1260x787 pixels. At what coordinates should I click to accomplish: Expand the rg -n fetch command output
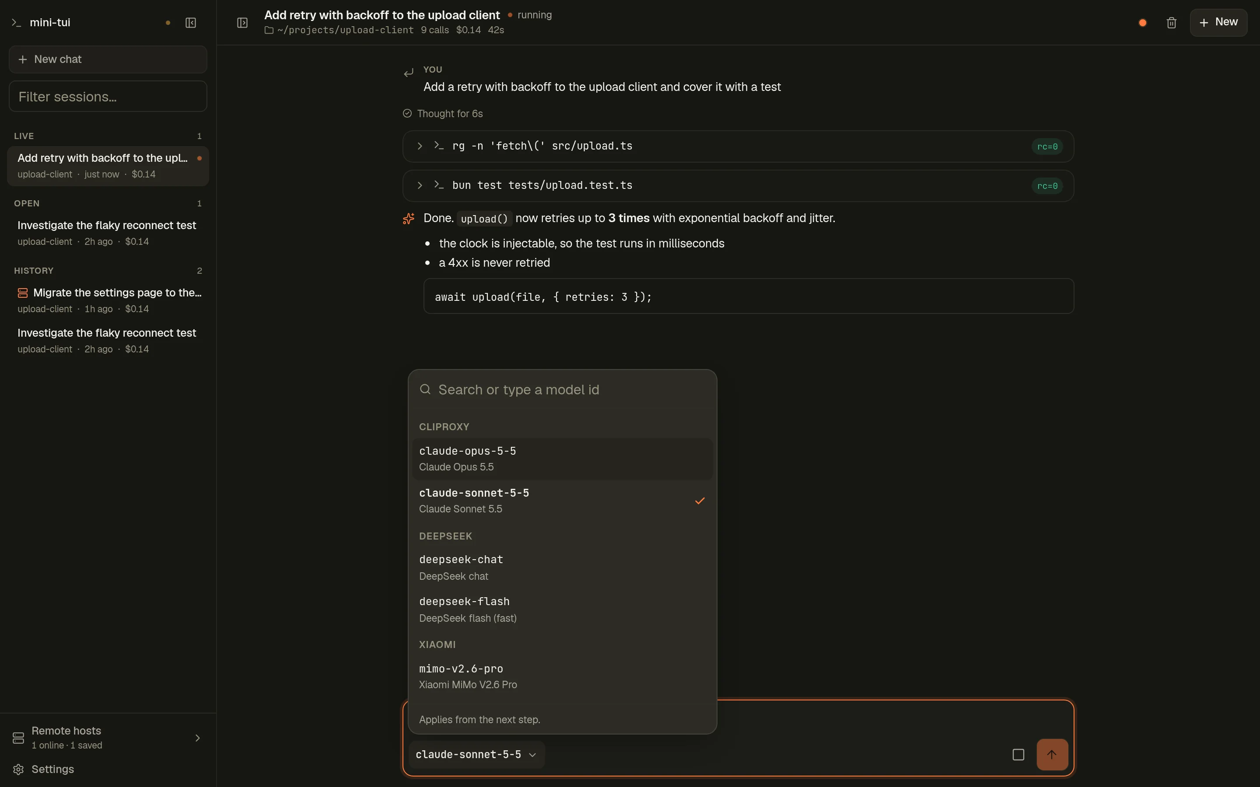coord(420,146)
